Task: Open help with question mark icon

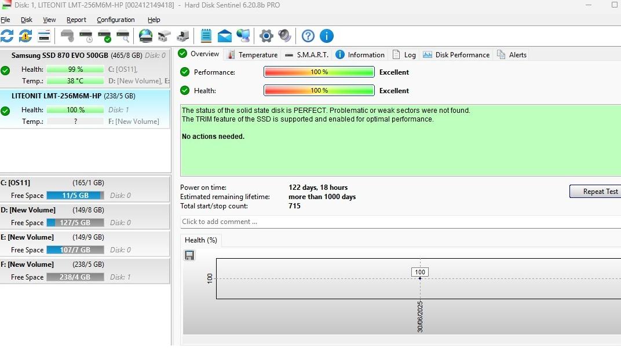Action: point(308,36)
